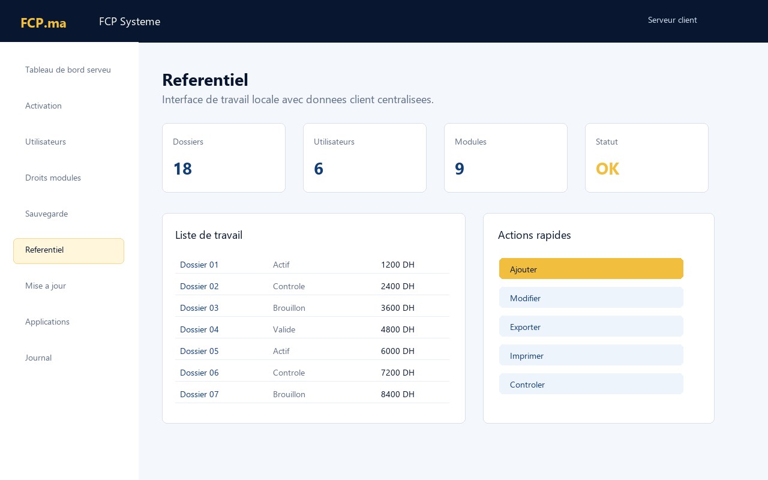The height and width of the screenshot is (480, 768).
Task: Open Dossier 03 in the work list
Action: click(199, 308)
